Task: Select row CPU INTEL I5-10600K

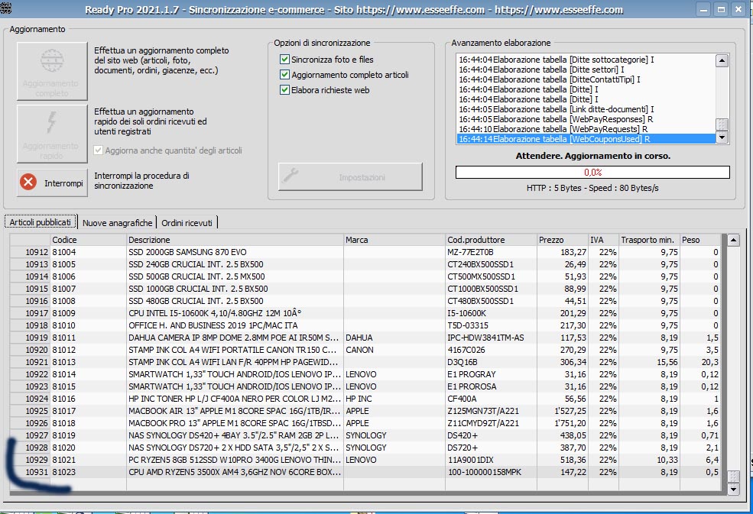Action: (x=365, y=313)
